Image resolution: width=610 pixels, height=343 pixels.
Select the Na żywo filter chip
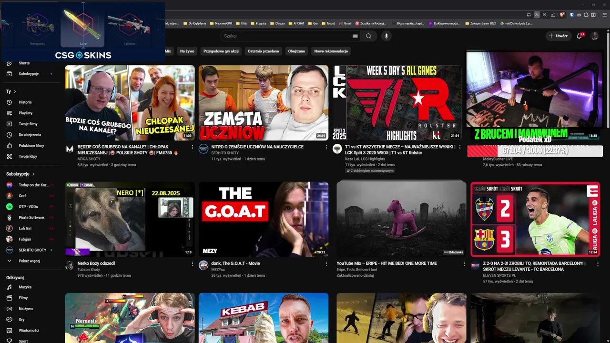187,51
